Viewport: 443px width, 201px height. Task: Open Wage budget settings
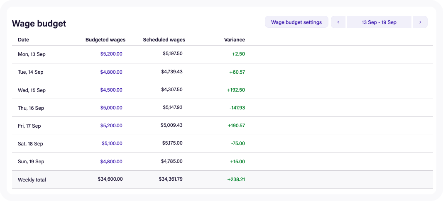coord(296,22)
